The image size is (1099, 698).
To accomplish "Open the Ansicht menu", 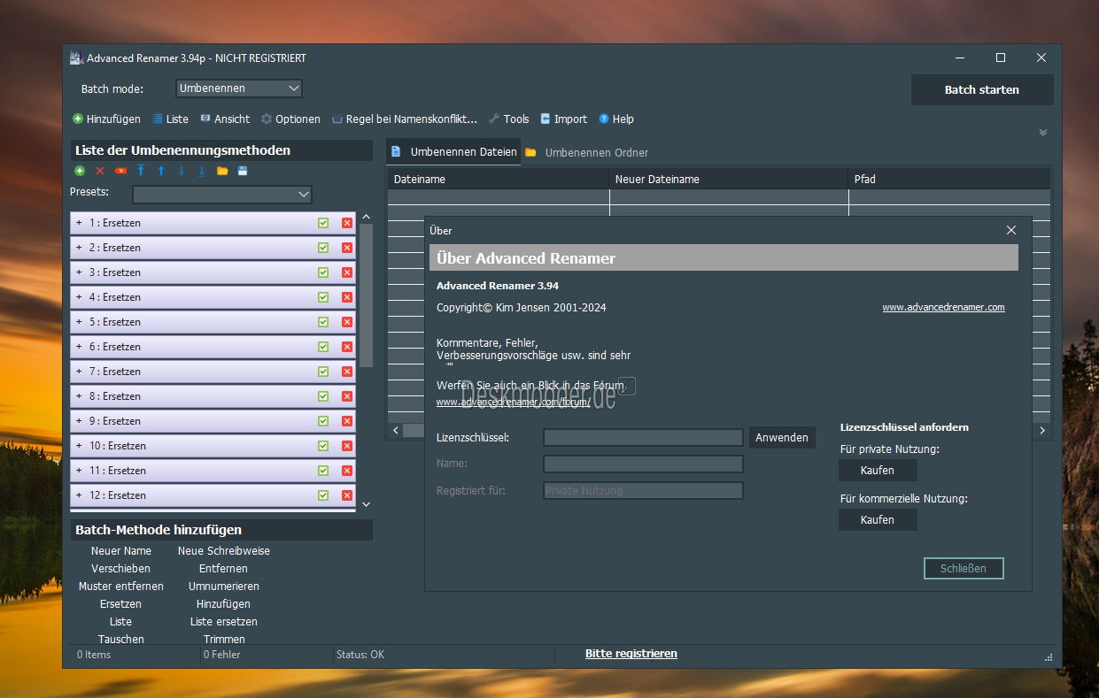I will [x=225, y=119].
